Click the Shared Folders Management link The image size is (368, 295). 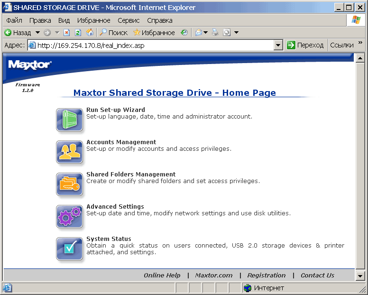click(x=131, y=174)
